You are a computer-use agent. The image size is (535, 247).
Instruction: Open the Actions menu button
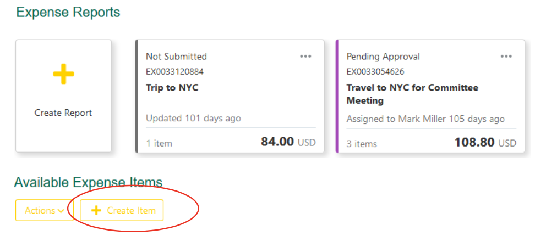tap(45, 210)
